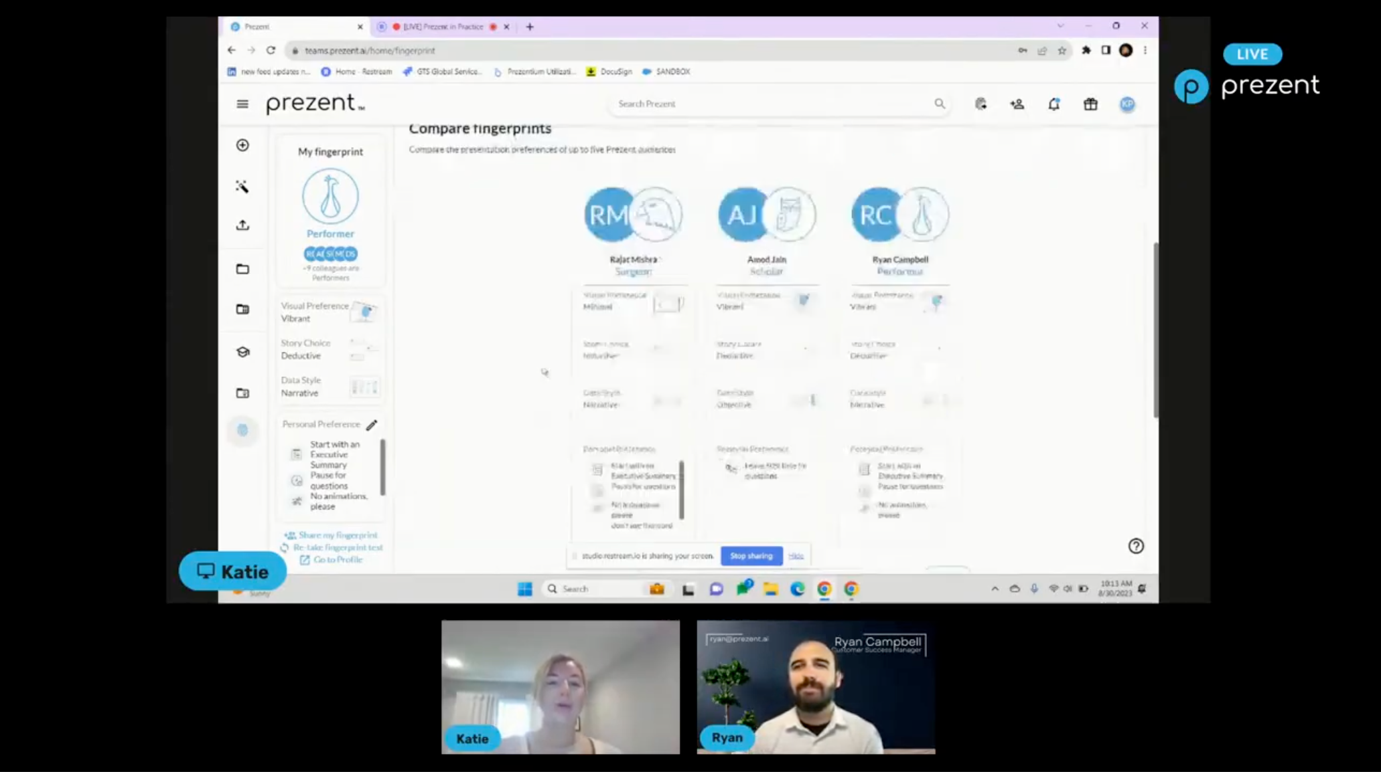Screen dimensions: 1381x772
Task: Select the fingerprint icon in sidebar
Action: 242,430
